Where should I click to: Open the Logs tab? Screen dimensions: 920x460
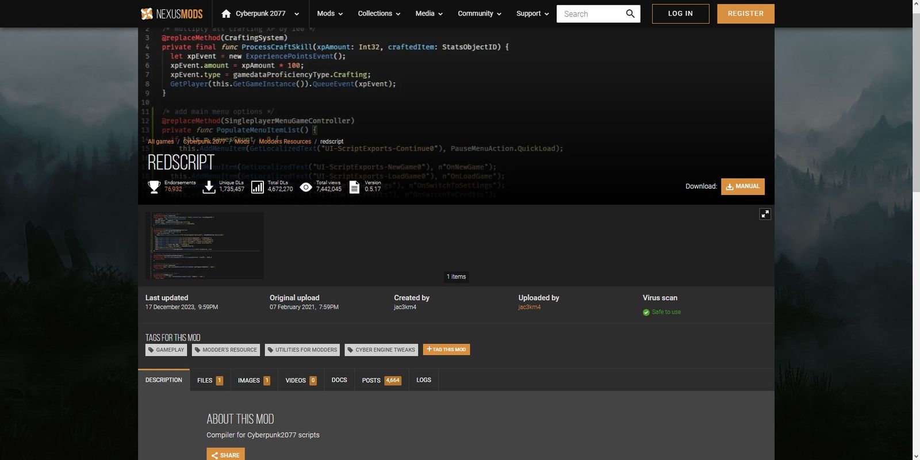point(424,380)
